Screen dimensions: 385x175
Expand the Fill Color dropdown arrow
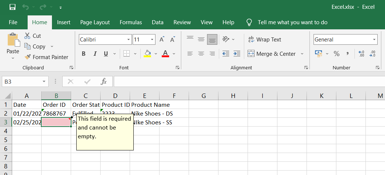(x=156, y=54)
